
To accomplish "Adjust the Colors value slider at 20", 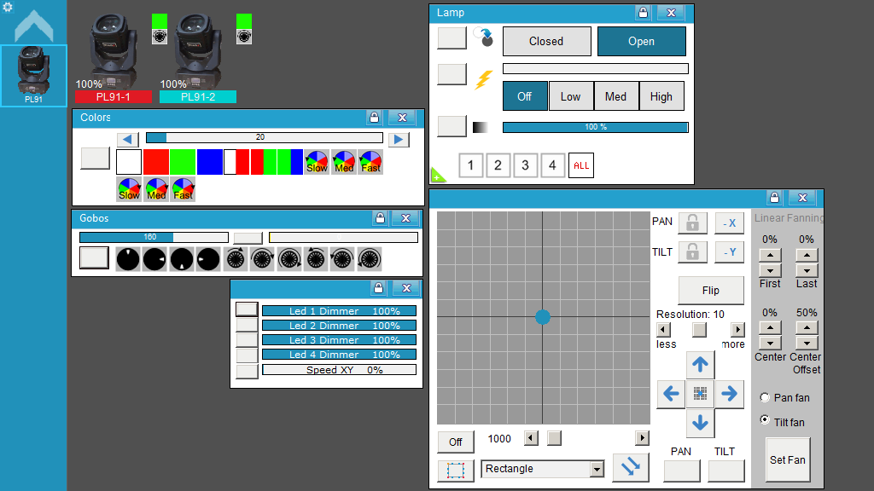I will (x=265, y=137).
